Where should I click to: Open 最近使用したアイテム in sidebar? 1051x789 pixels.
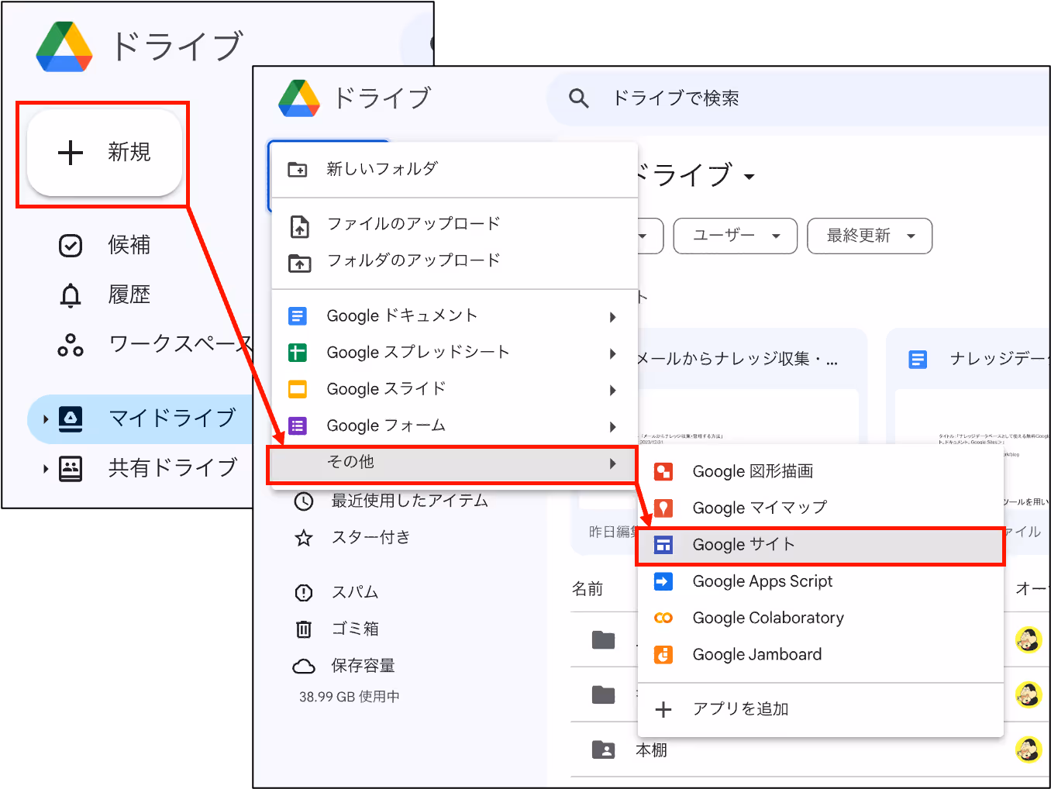pos(410,501)
